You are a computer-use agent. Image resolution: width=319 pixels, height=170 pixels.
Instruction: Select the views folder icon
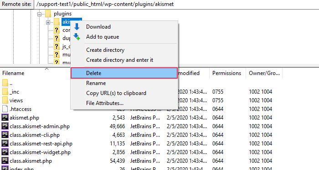tap(5, 100)
